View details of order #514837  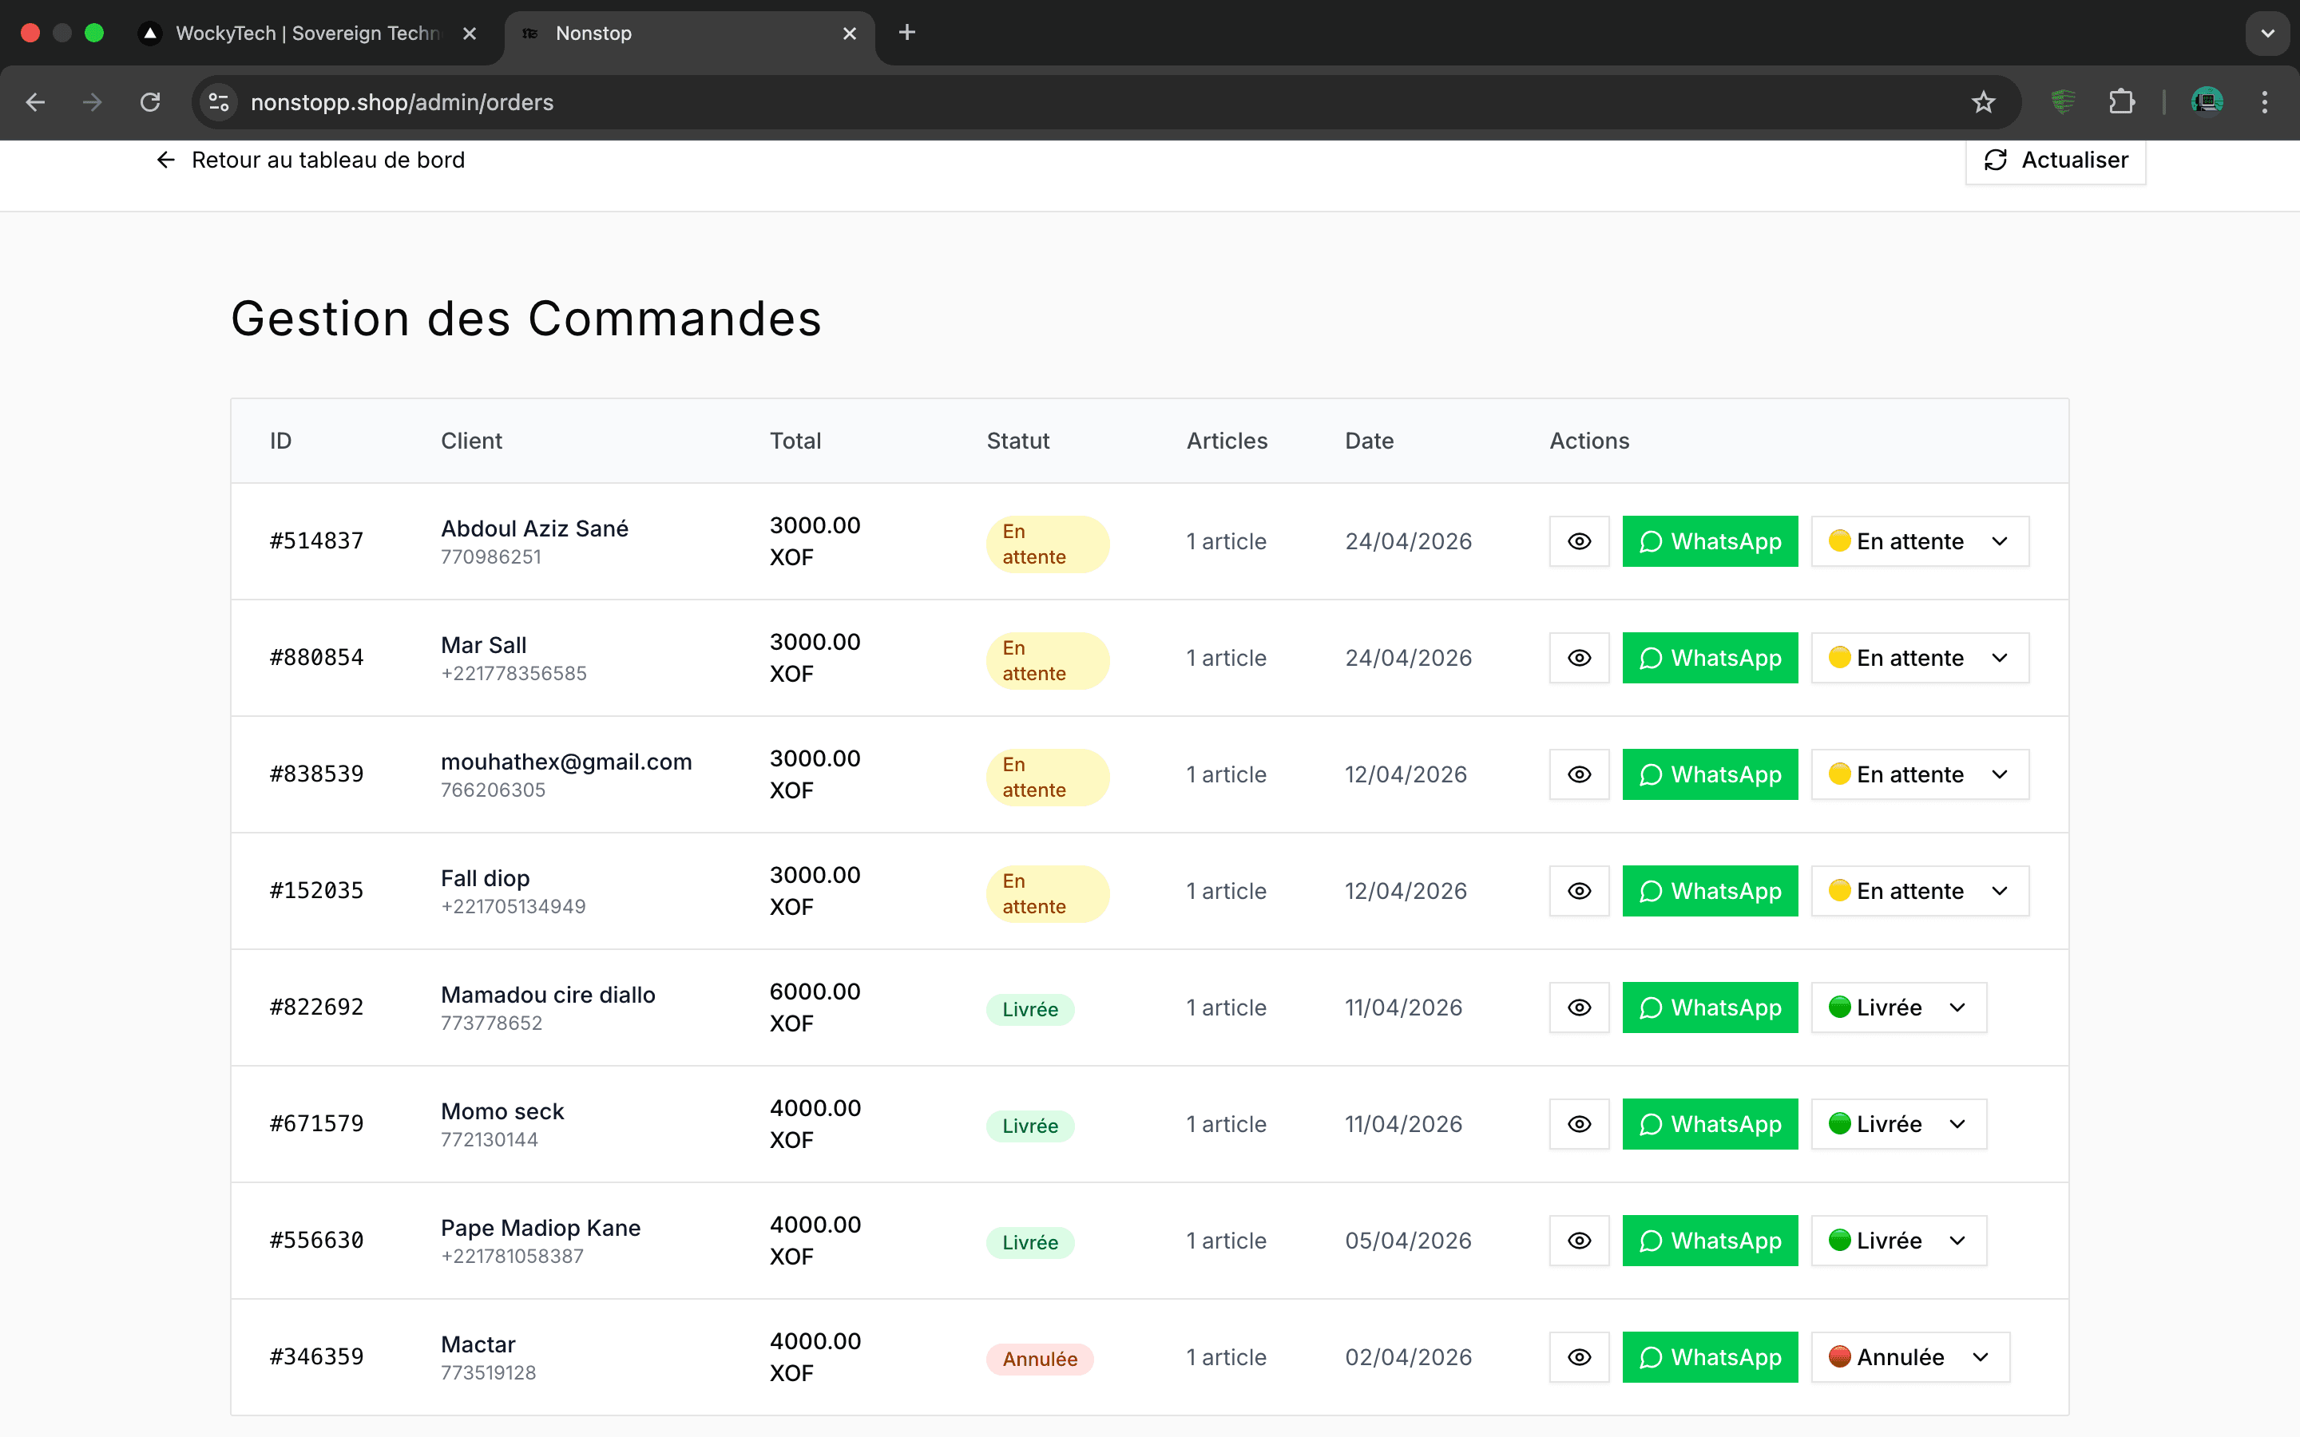(1579, 540)
